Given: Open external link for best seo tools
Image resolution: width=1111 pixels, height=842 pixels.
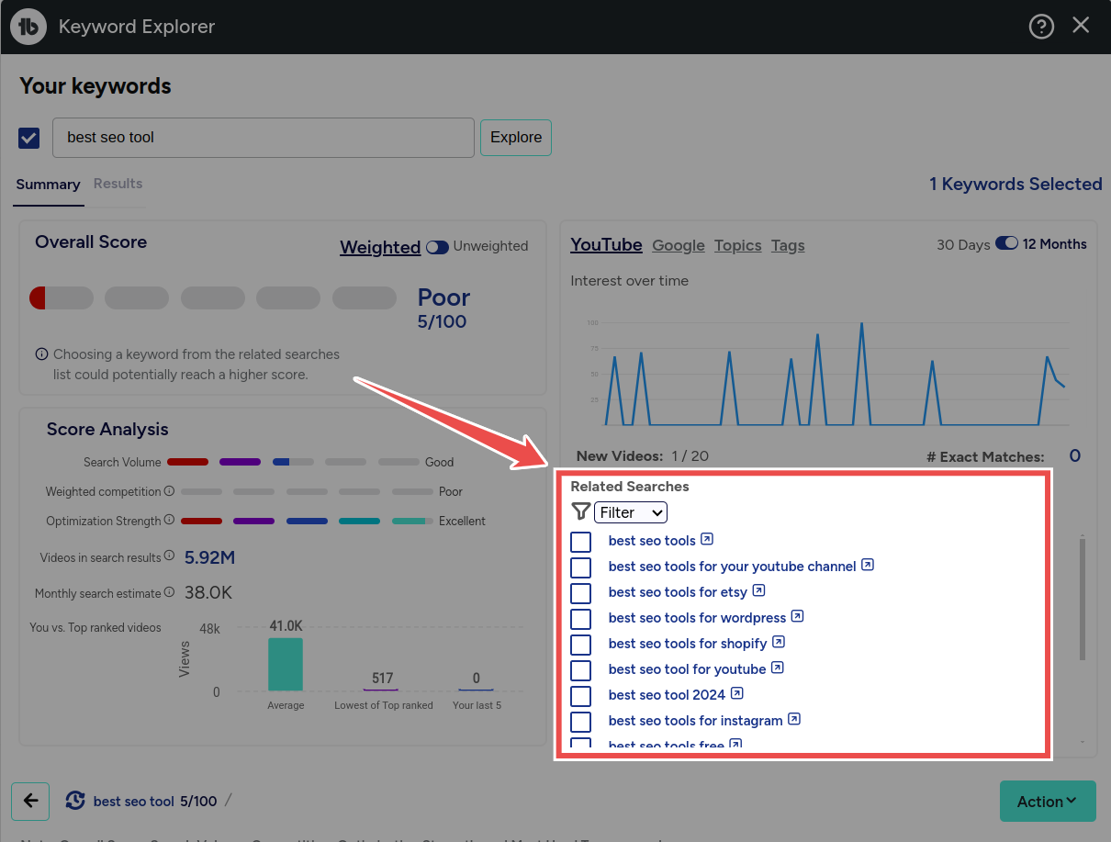Looking at the screenshot, I should pyautogui.click(x=707, y=539).
